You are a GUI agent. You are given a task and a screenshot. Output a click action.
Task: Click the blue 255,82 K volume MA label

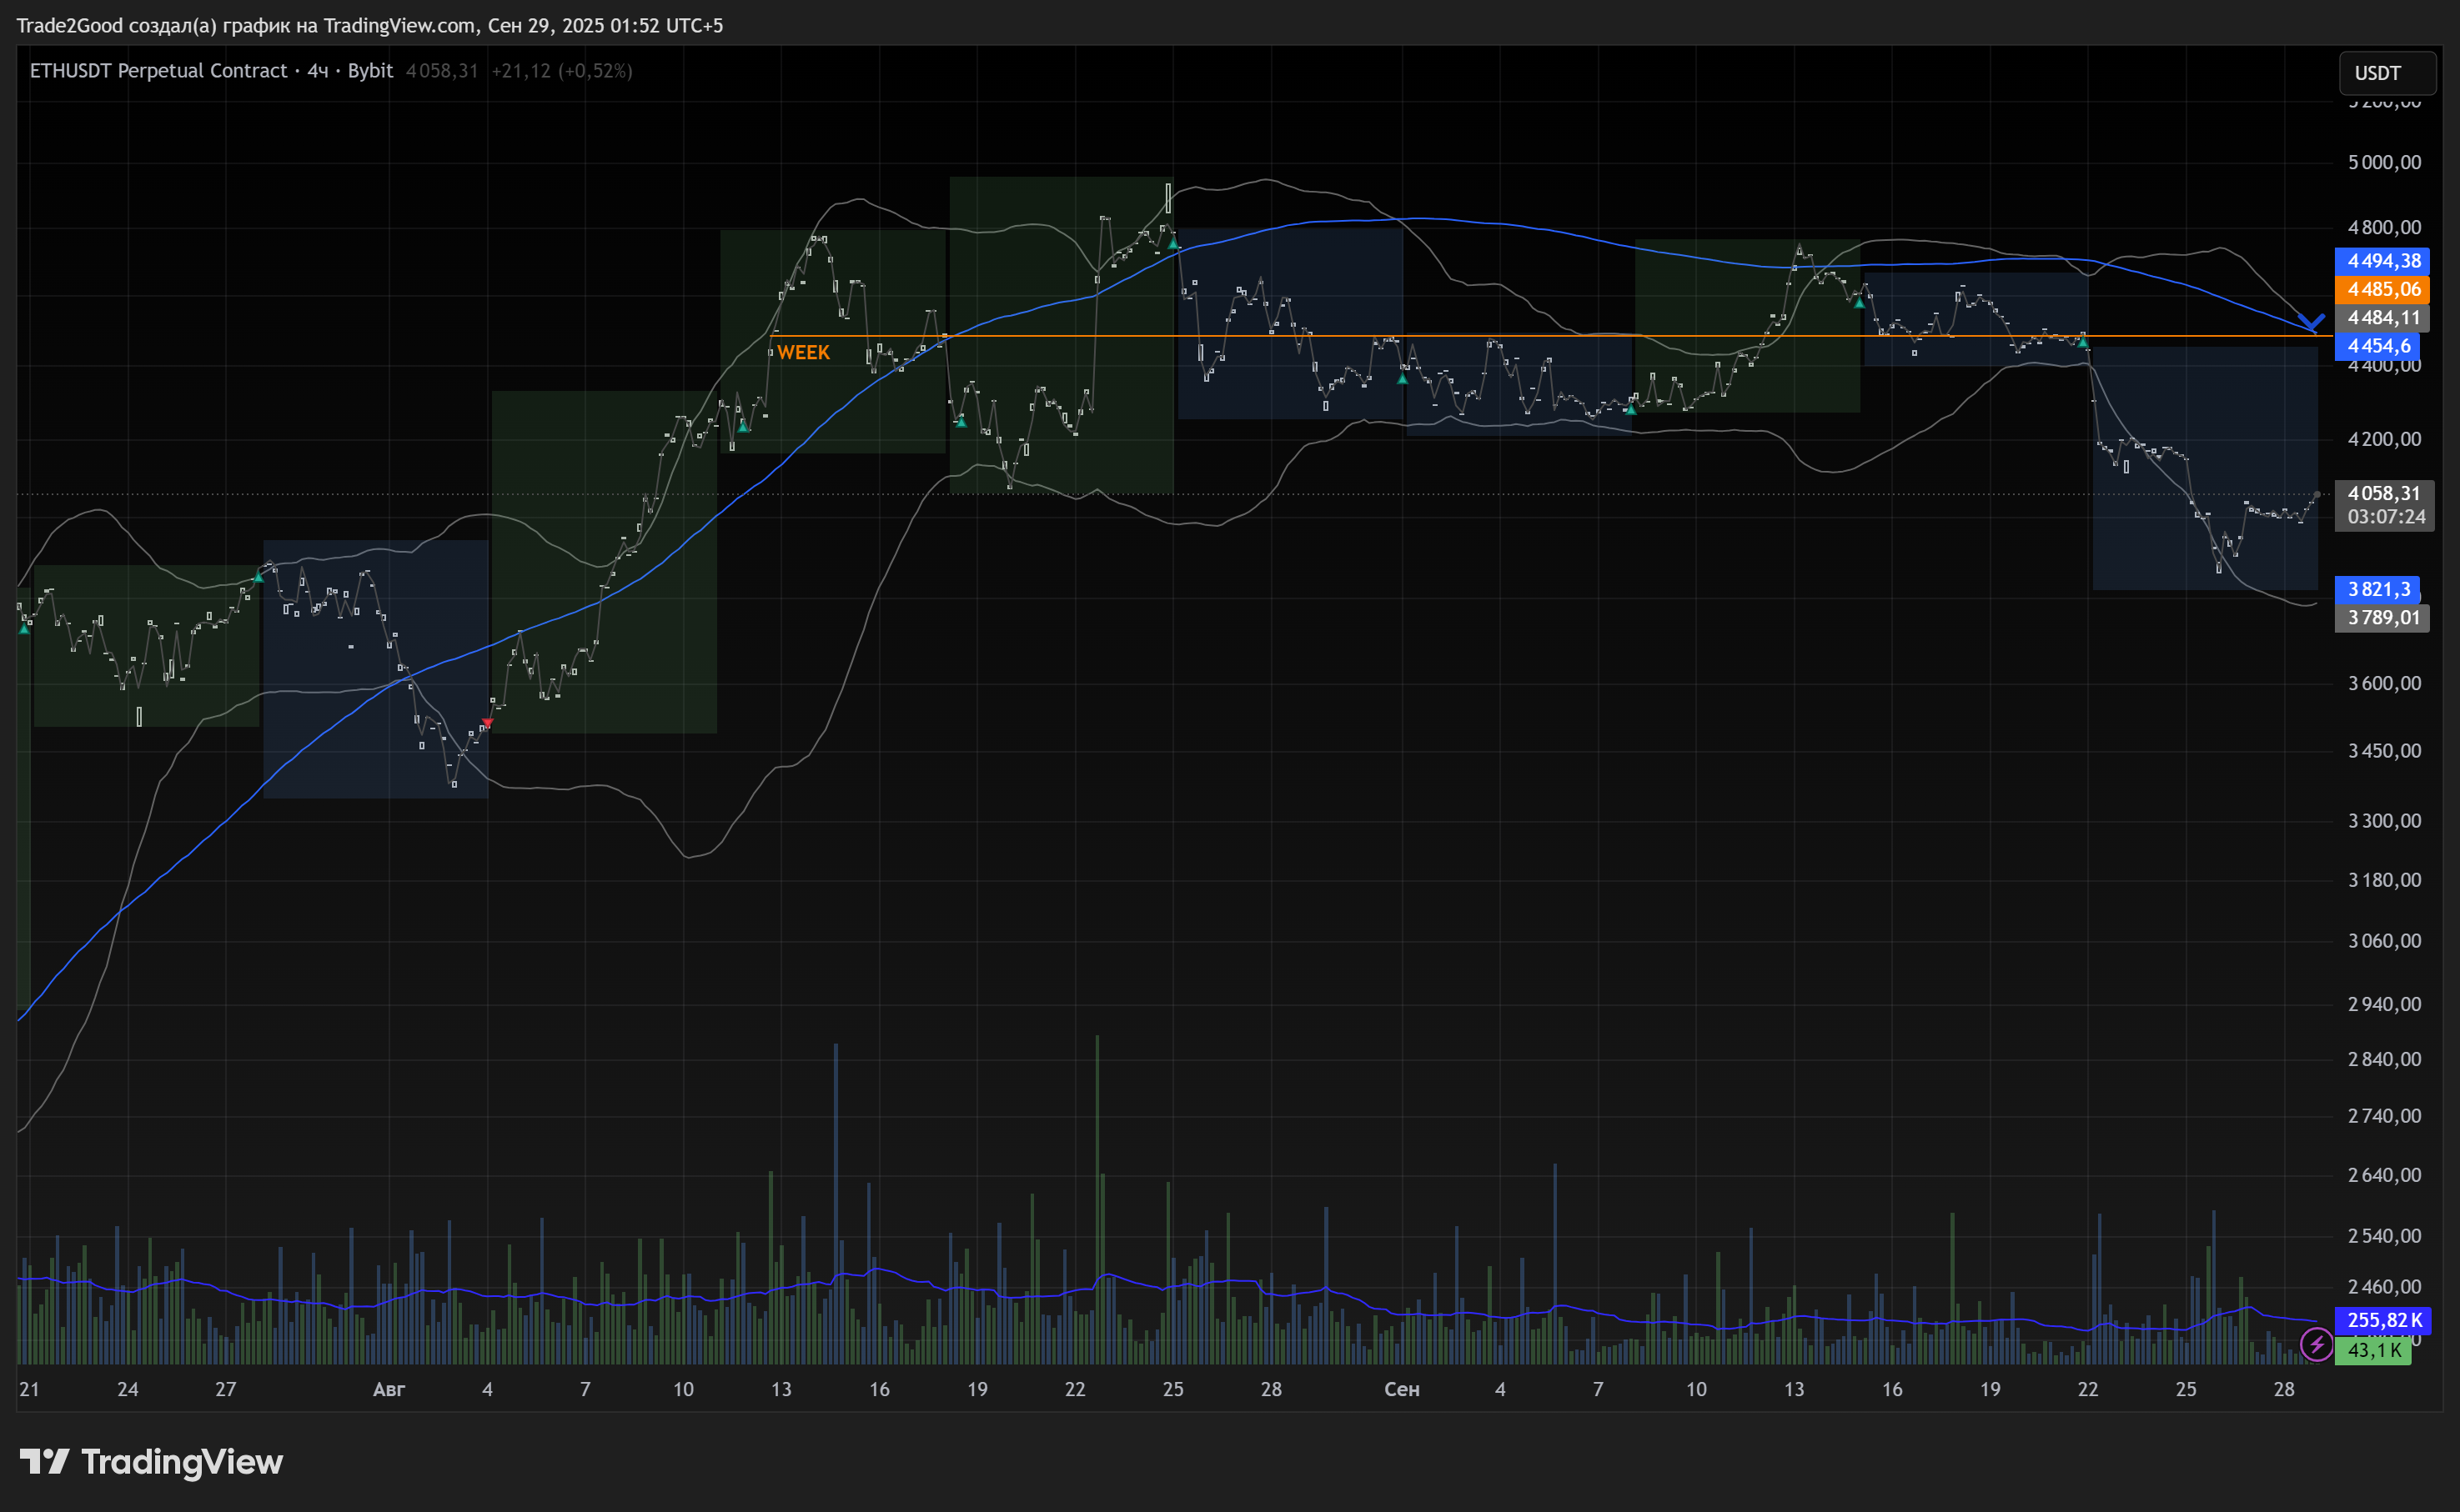2383,1320
